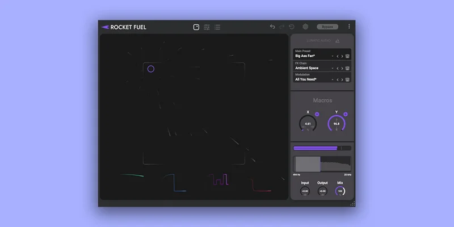Click the X macro knob
Image resolution: width=454 pixels, height=227 pixels.
[x=308, y=124]
